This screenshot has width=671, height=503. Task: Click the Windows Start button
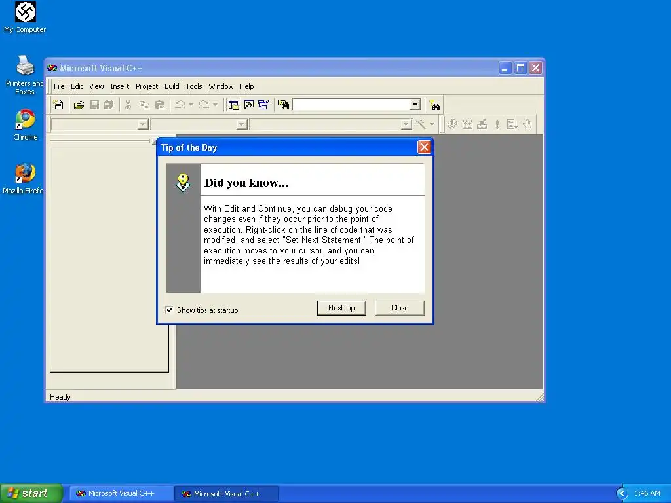pyautogui.click(x=31, y=493)
